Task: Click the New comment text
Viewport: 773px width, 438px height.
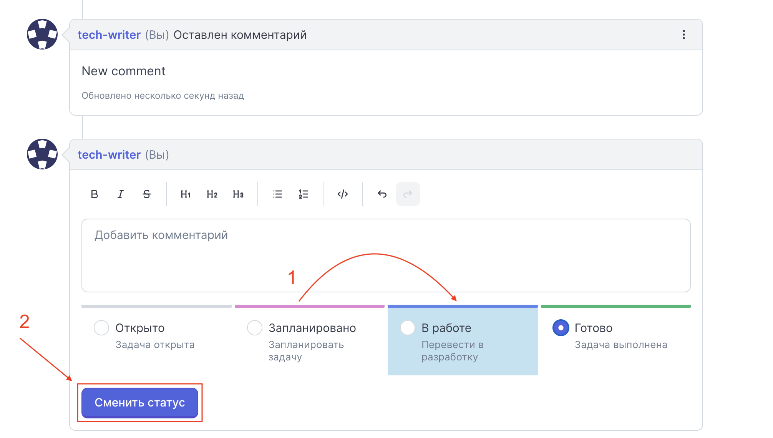Action: [x=124, y=71]
